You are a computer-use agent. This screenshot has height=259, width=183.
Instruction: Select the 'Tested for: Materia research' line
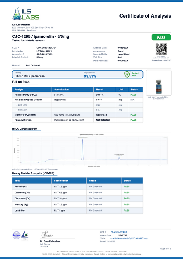(x=28, y=41)
